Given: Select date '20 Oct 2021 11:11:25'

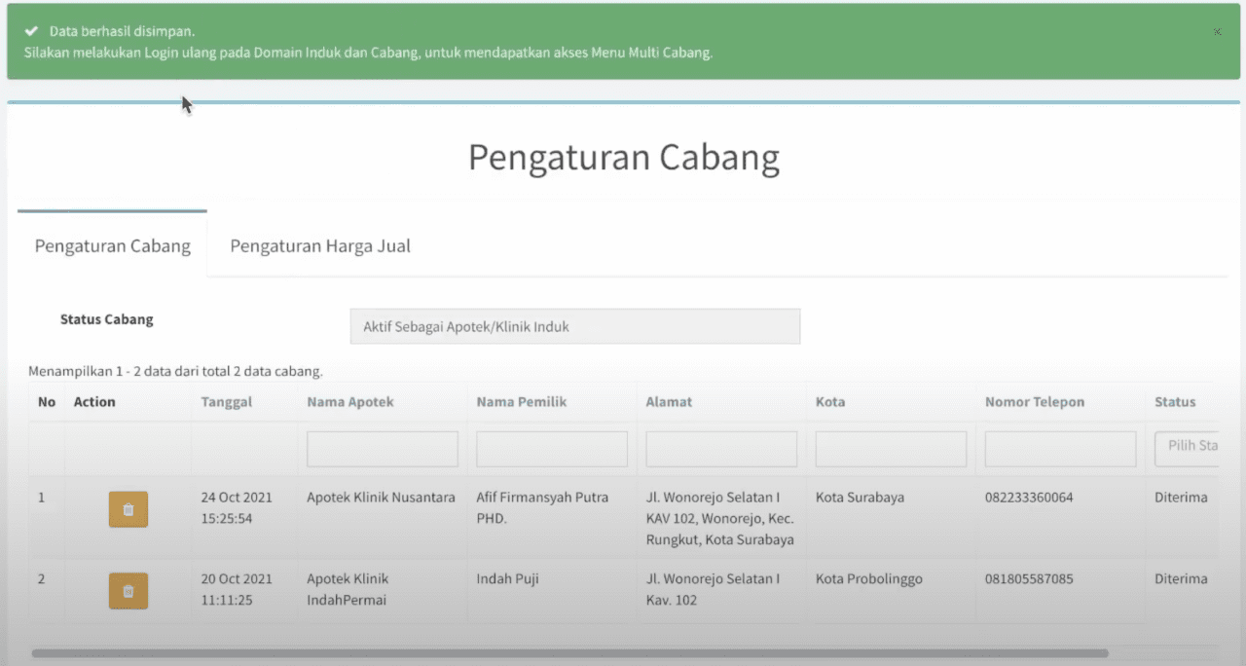Looking at the screenshot, I should point(237,589).
